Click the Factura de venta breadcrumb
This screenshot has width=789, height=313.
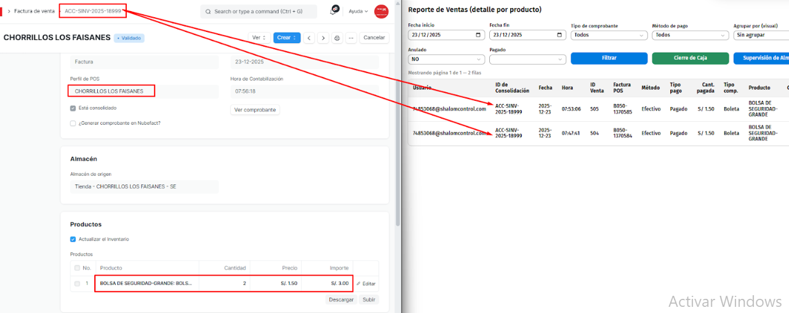pyautogui.click(x=34, y=11)
